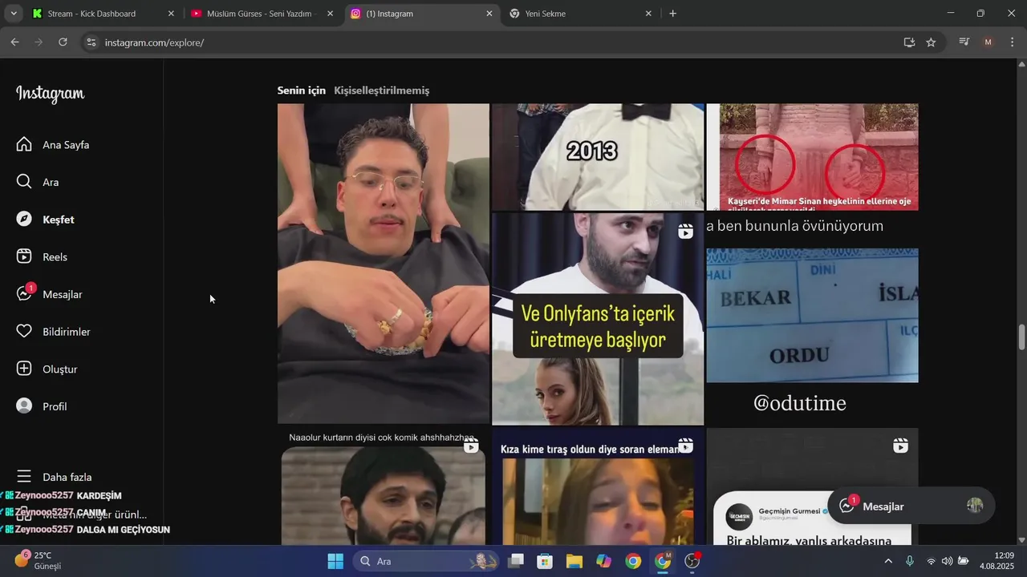The width and height of the screenshot is (1027, 577).
Task: View site information icon in address bar
Action: [x=91, y=42]
